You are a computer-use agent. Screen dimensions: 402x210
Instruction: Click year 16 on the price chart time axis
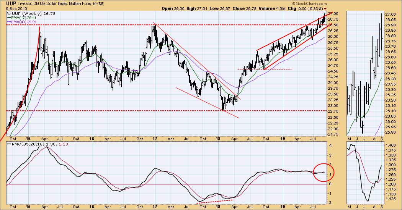tap(92, 139)
